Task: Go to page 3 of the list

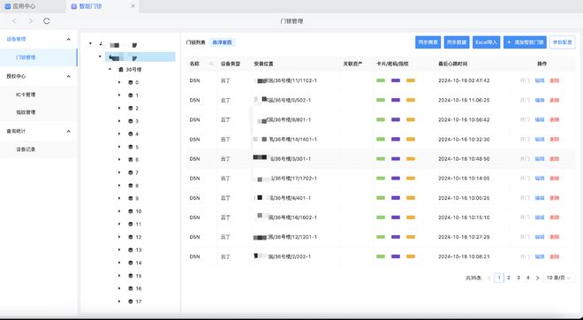Action: pos(519,278)
